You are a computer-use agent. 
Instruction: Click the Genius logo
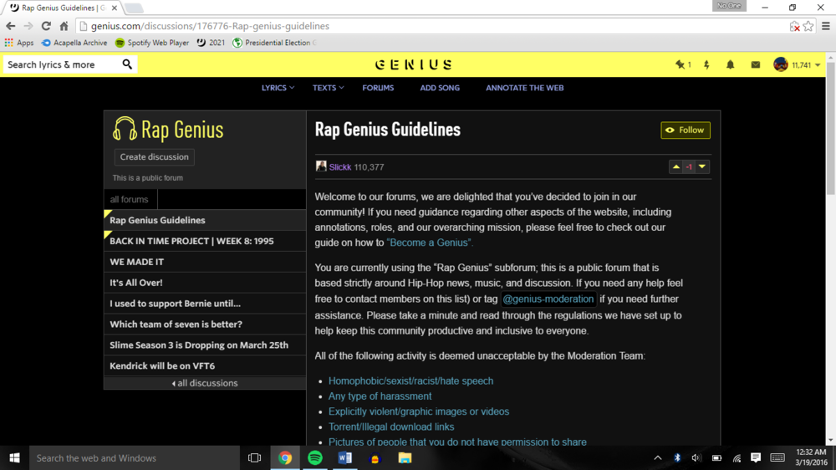click(413, 64)
